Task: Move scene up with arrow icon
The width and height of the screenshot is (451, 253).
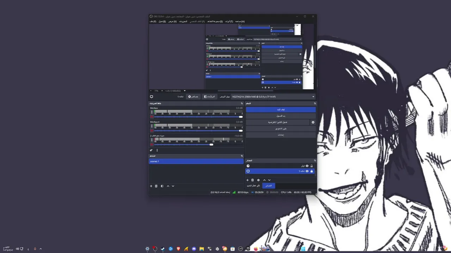Action: click(x=168, y=186)
